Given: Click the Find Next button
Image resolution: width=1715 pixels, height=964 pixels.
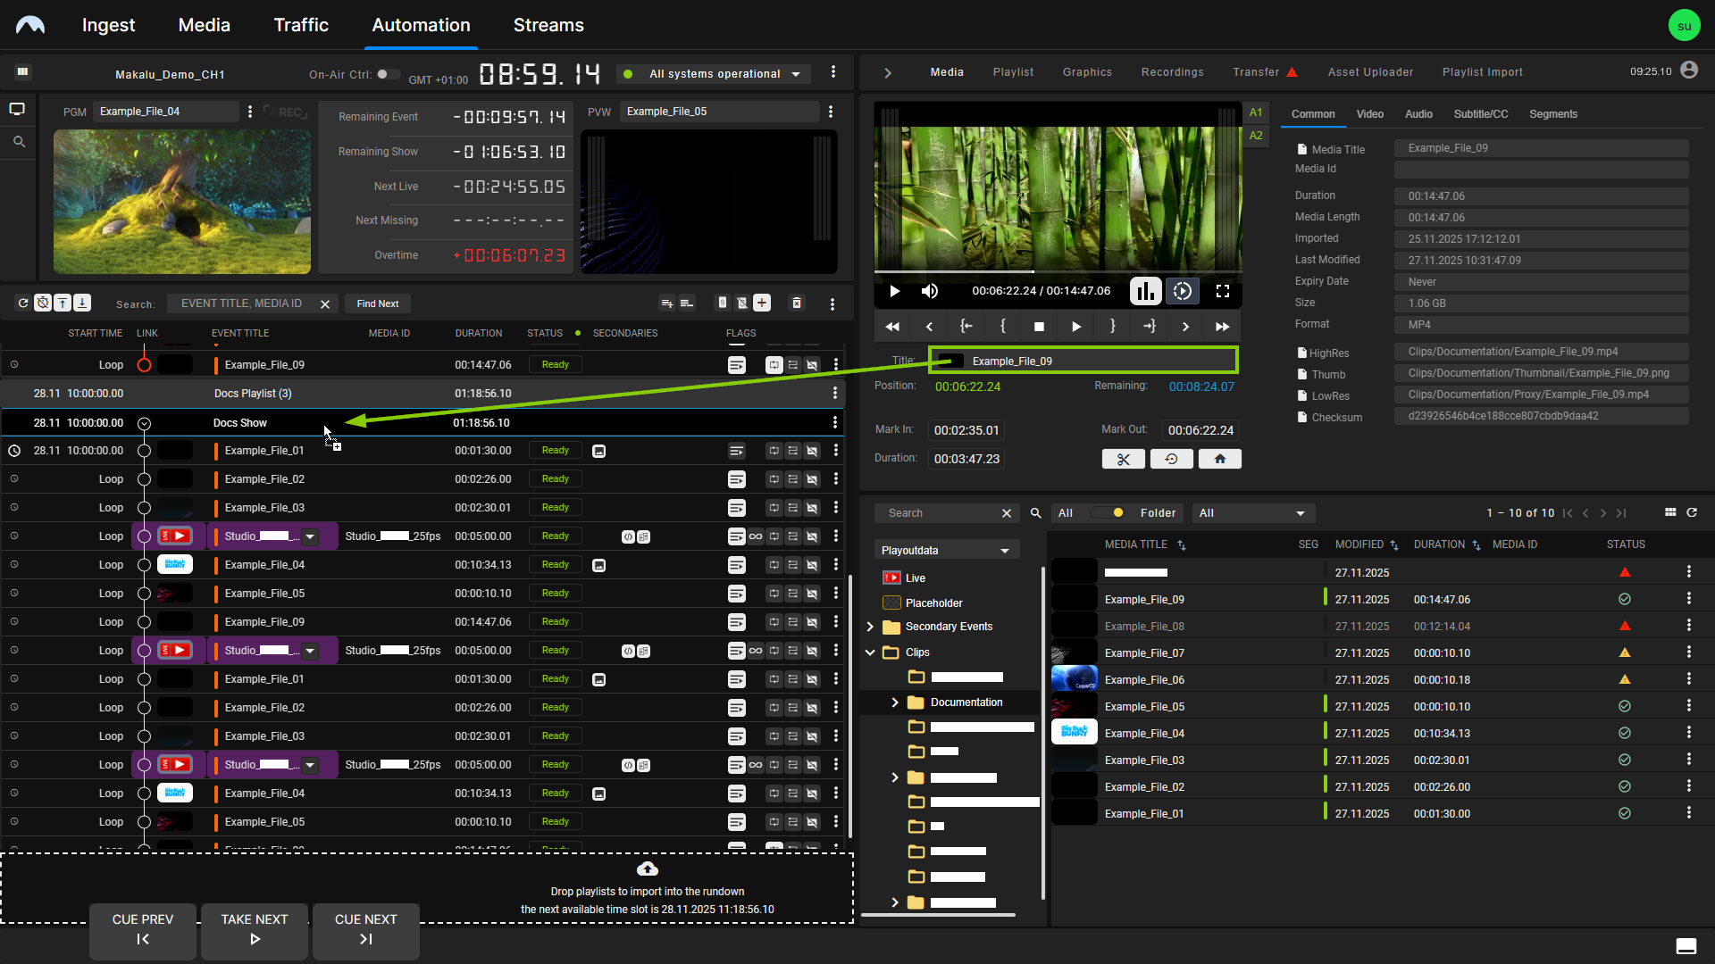Looking at the screenshot, I should click(377, 303).
